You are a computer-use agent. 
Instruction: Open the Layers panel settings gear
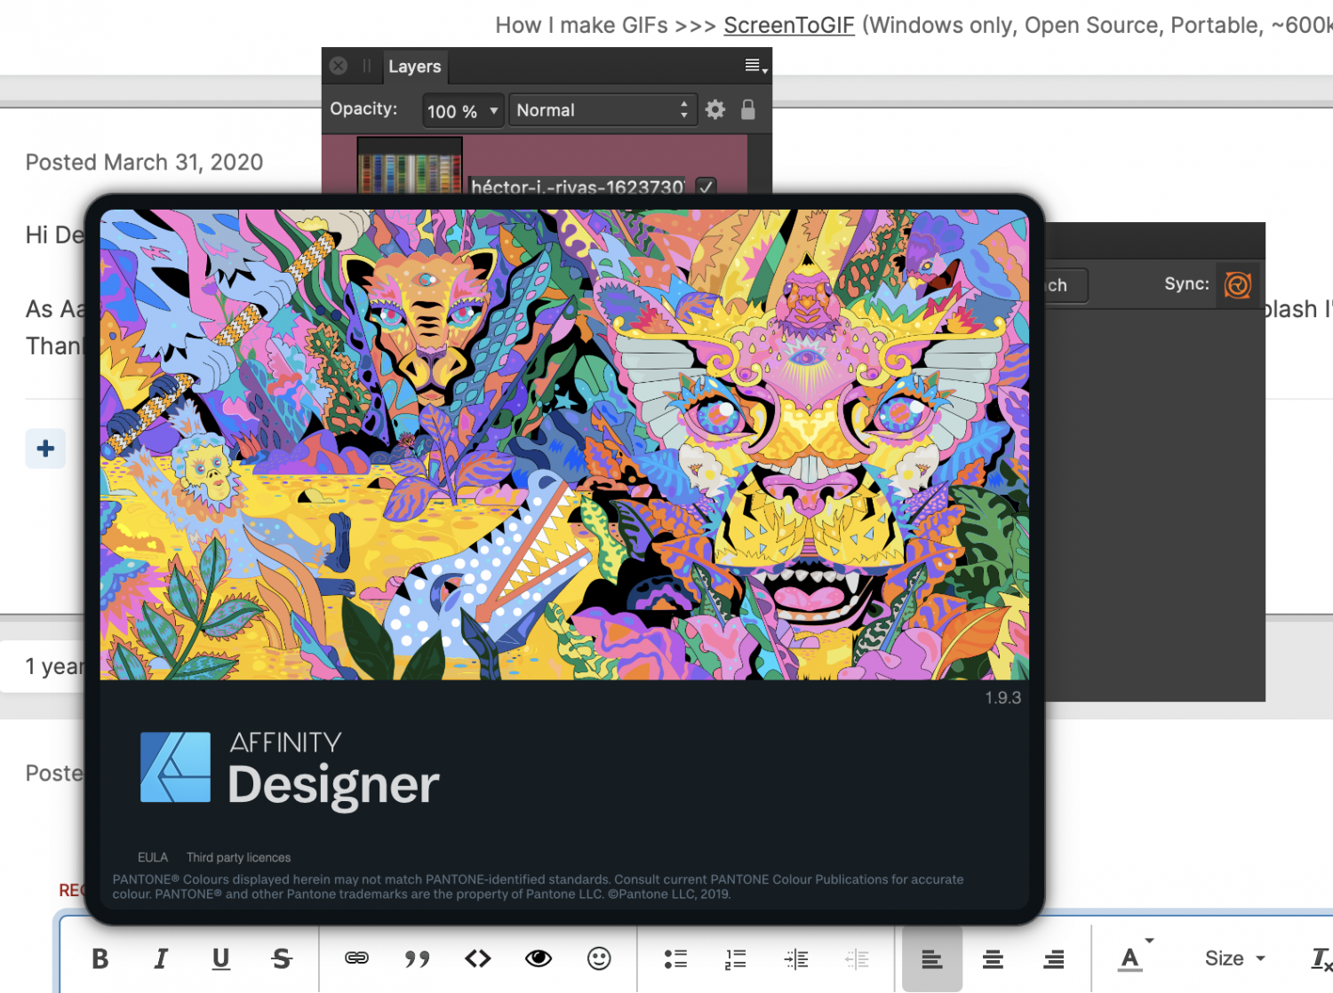click(714, 109)
